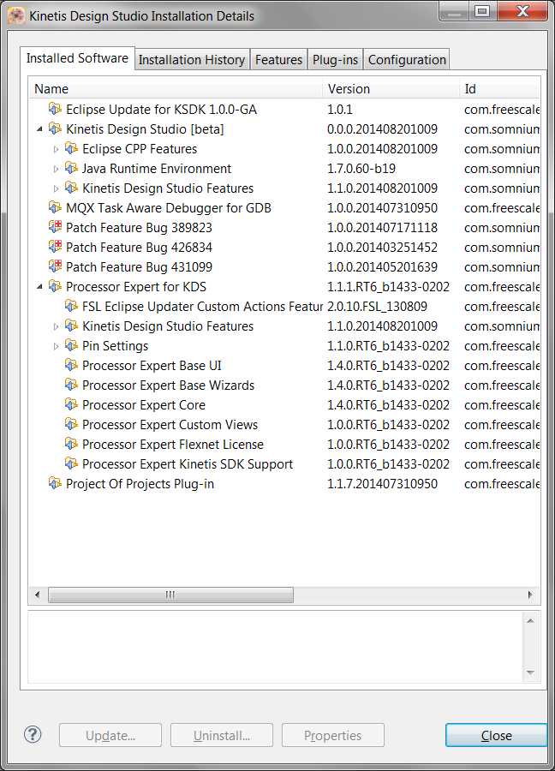
Task: Open the Plug-ins tab
Action: tap(335, 60)
